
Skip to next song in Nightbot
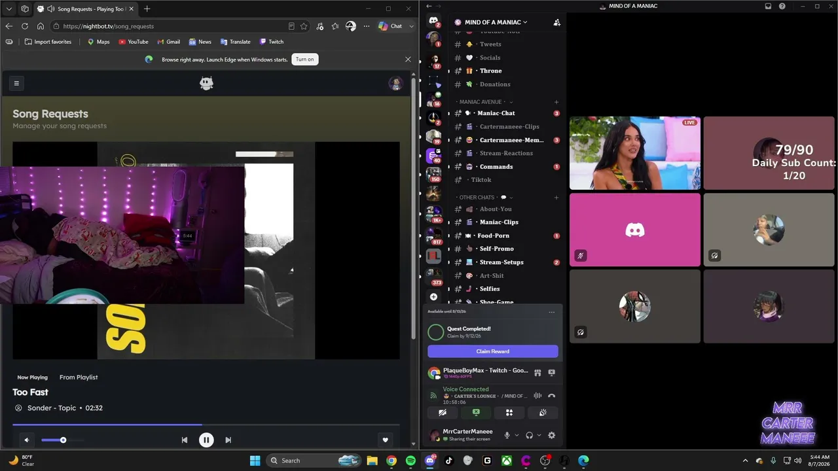[228, 440]
